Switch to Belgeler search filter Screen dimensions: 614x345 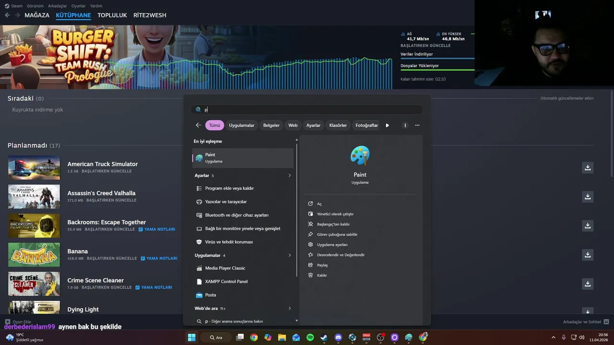tap(271, 125)
